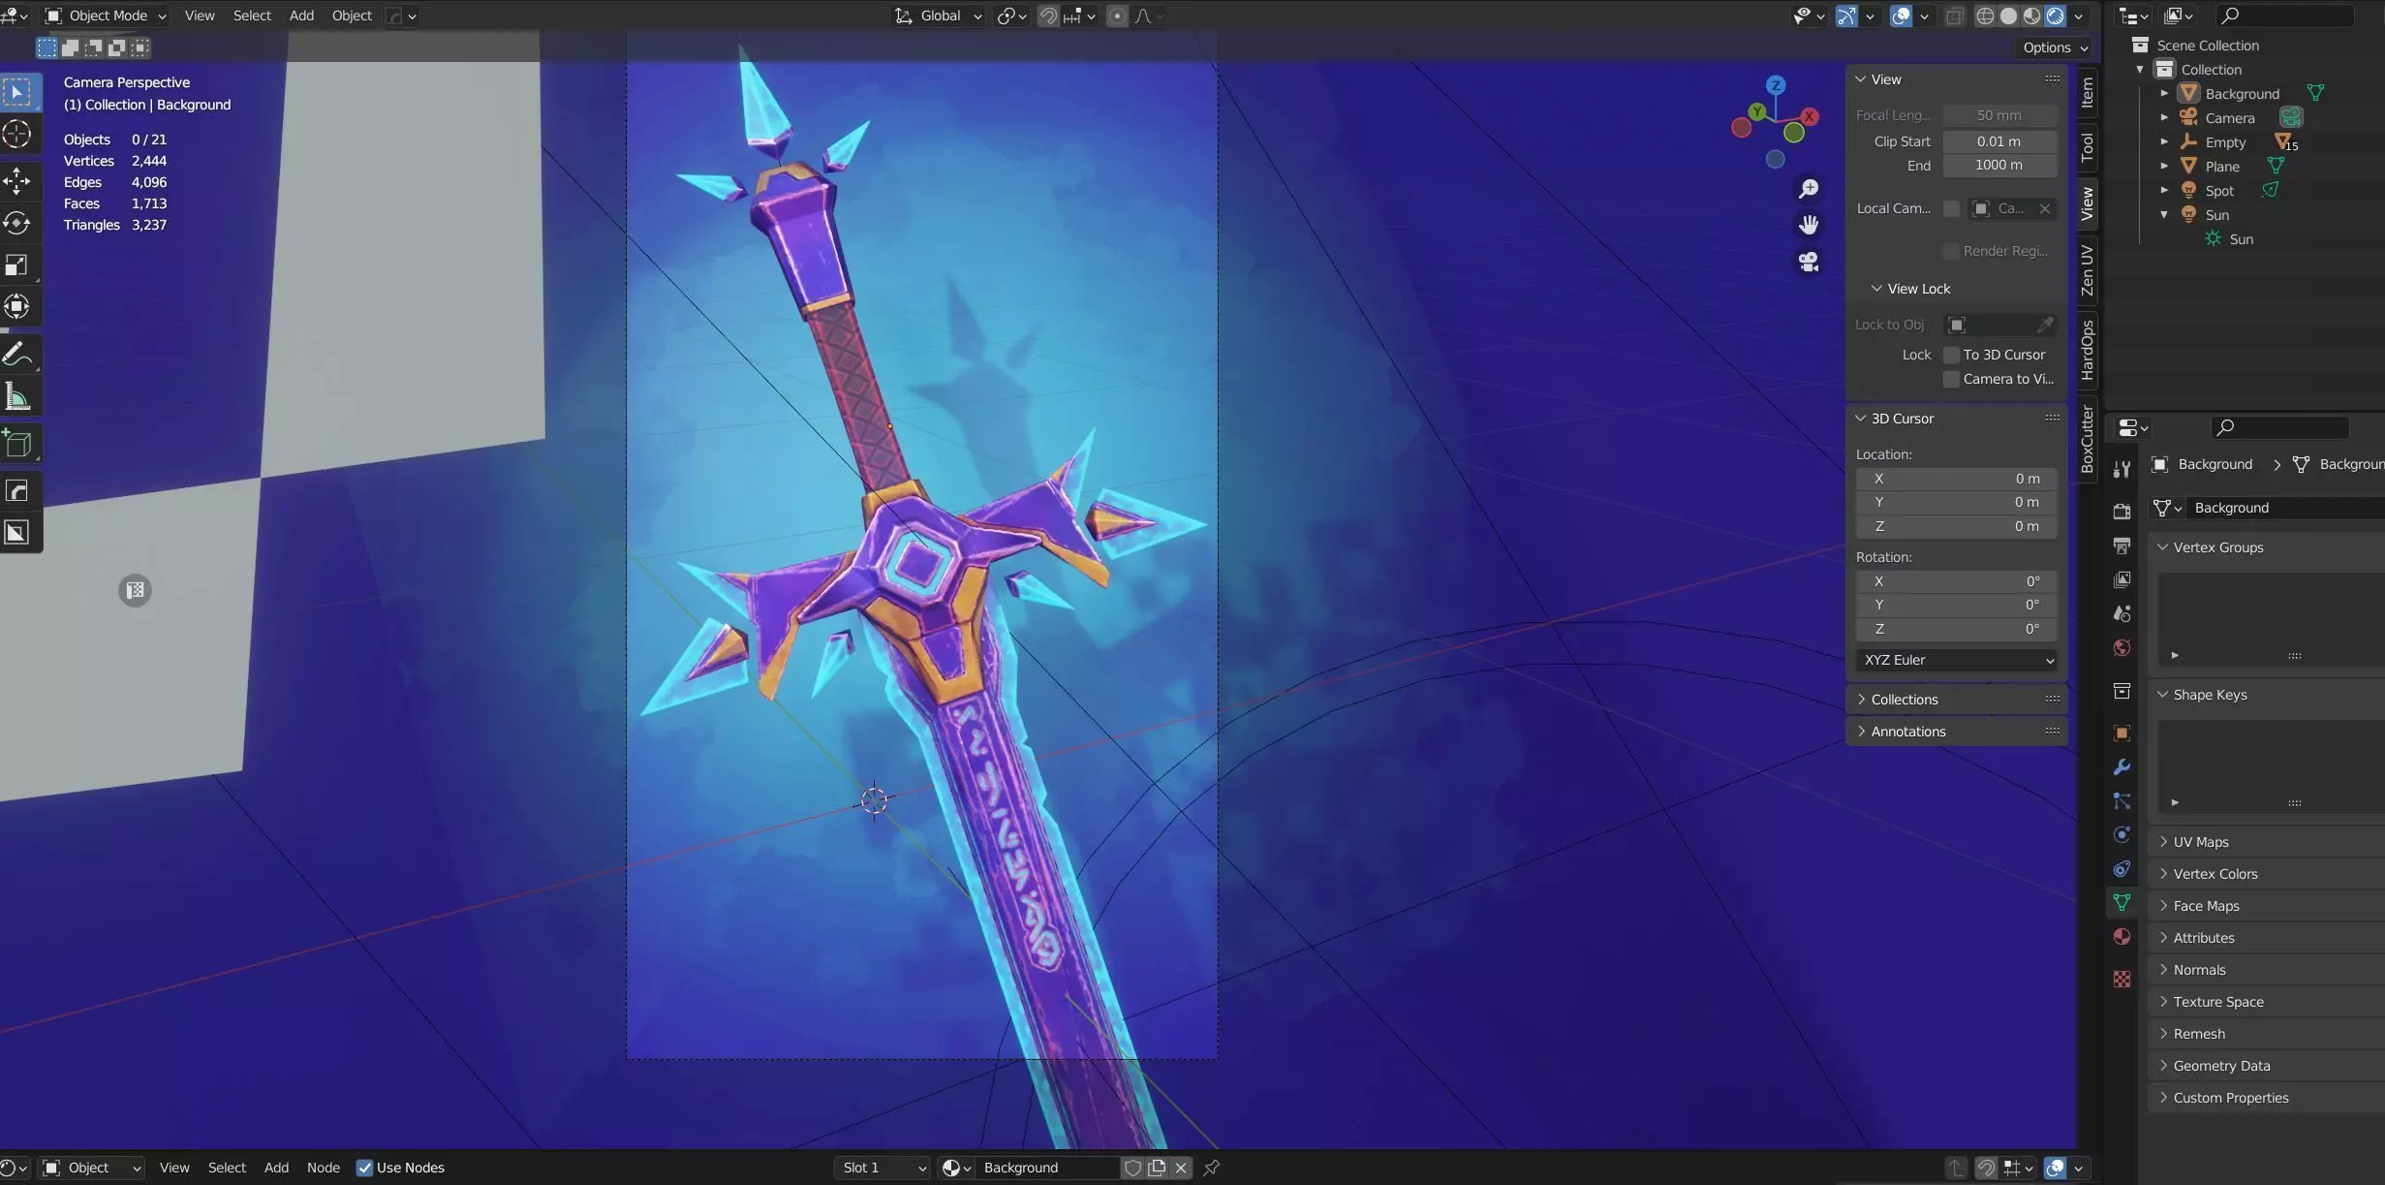Open the Object properties tab
The width and height of the screenshot is (2385, 1185).
pos(2122,733)
